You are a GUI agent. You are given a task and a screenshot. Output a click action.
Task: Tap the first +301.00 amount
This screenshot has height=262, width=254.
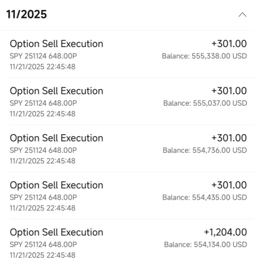pyautogui.click(x=229, y=43)
